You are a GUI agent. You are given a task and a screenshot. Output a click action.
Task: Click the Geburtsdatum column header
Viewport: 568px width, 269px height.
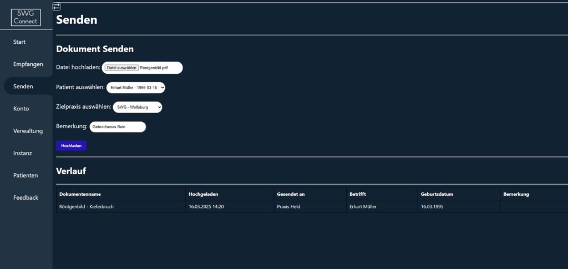click(459, 194)
